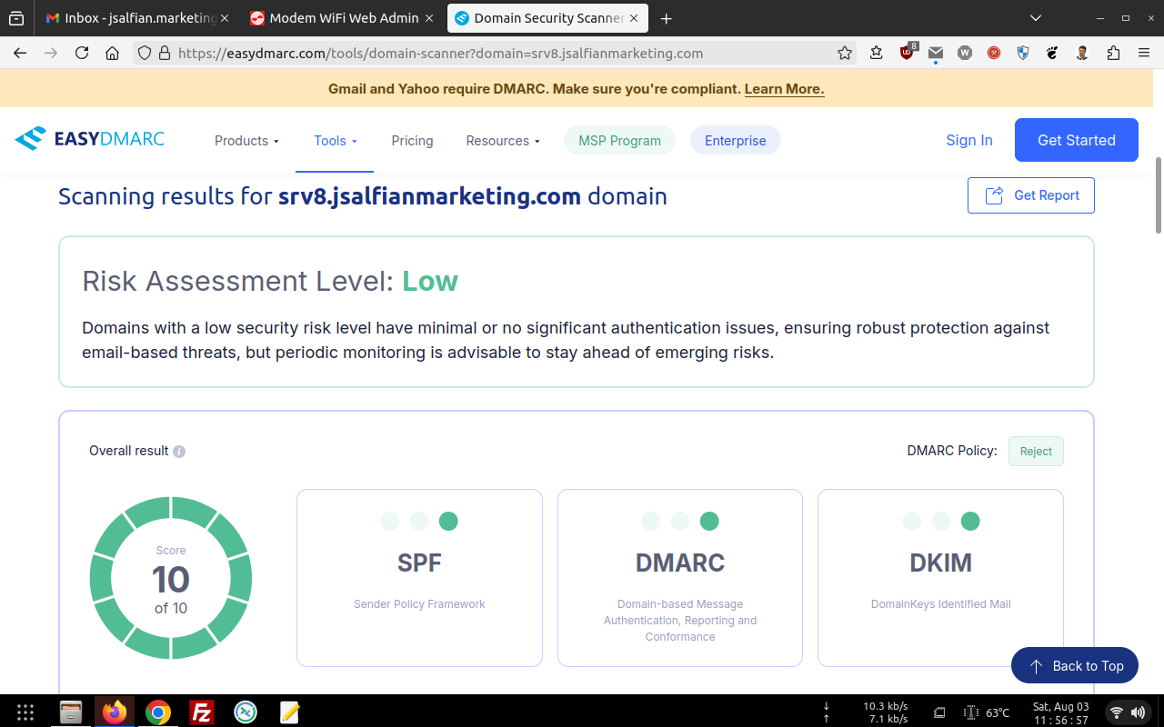Open uBlock Origin extension icon
Image resolution: width=1164 pixels, height=727 pixels.
908,53
